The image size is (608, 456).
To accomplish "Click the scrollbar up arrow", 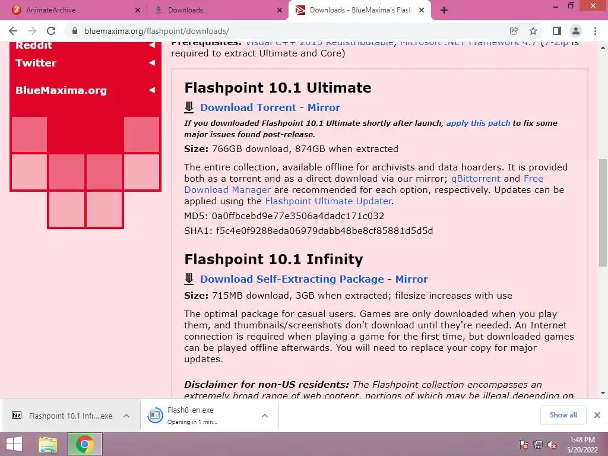I will tap(603, 47).
